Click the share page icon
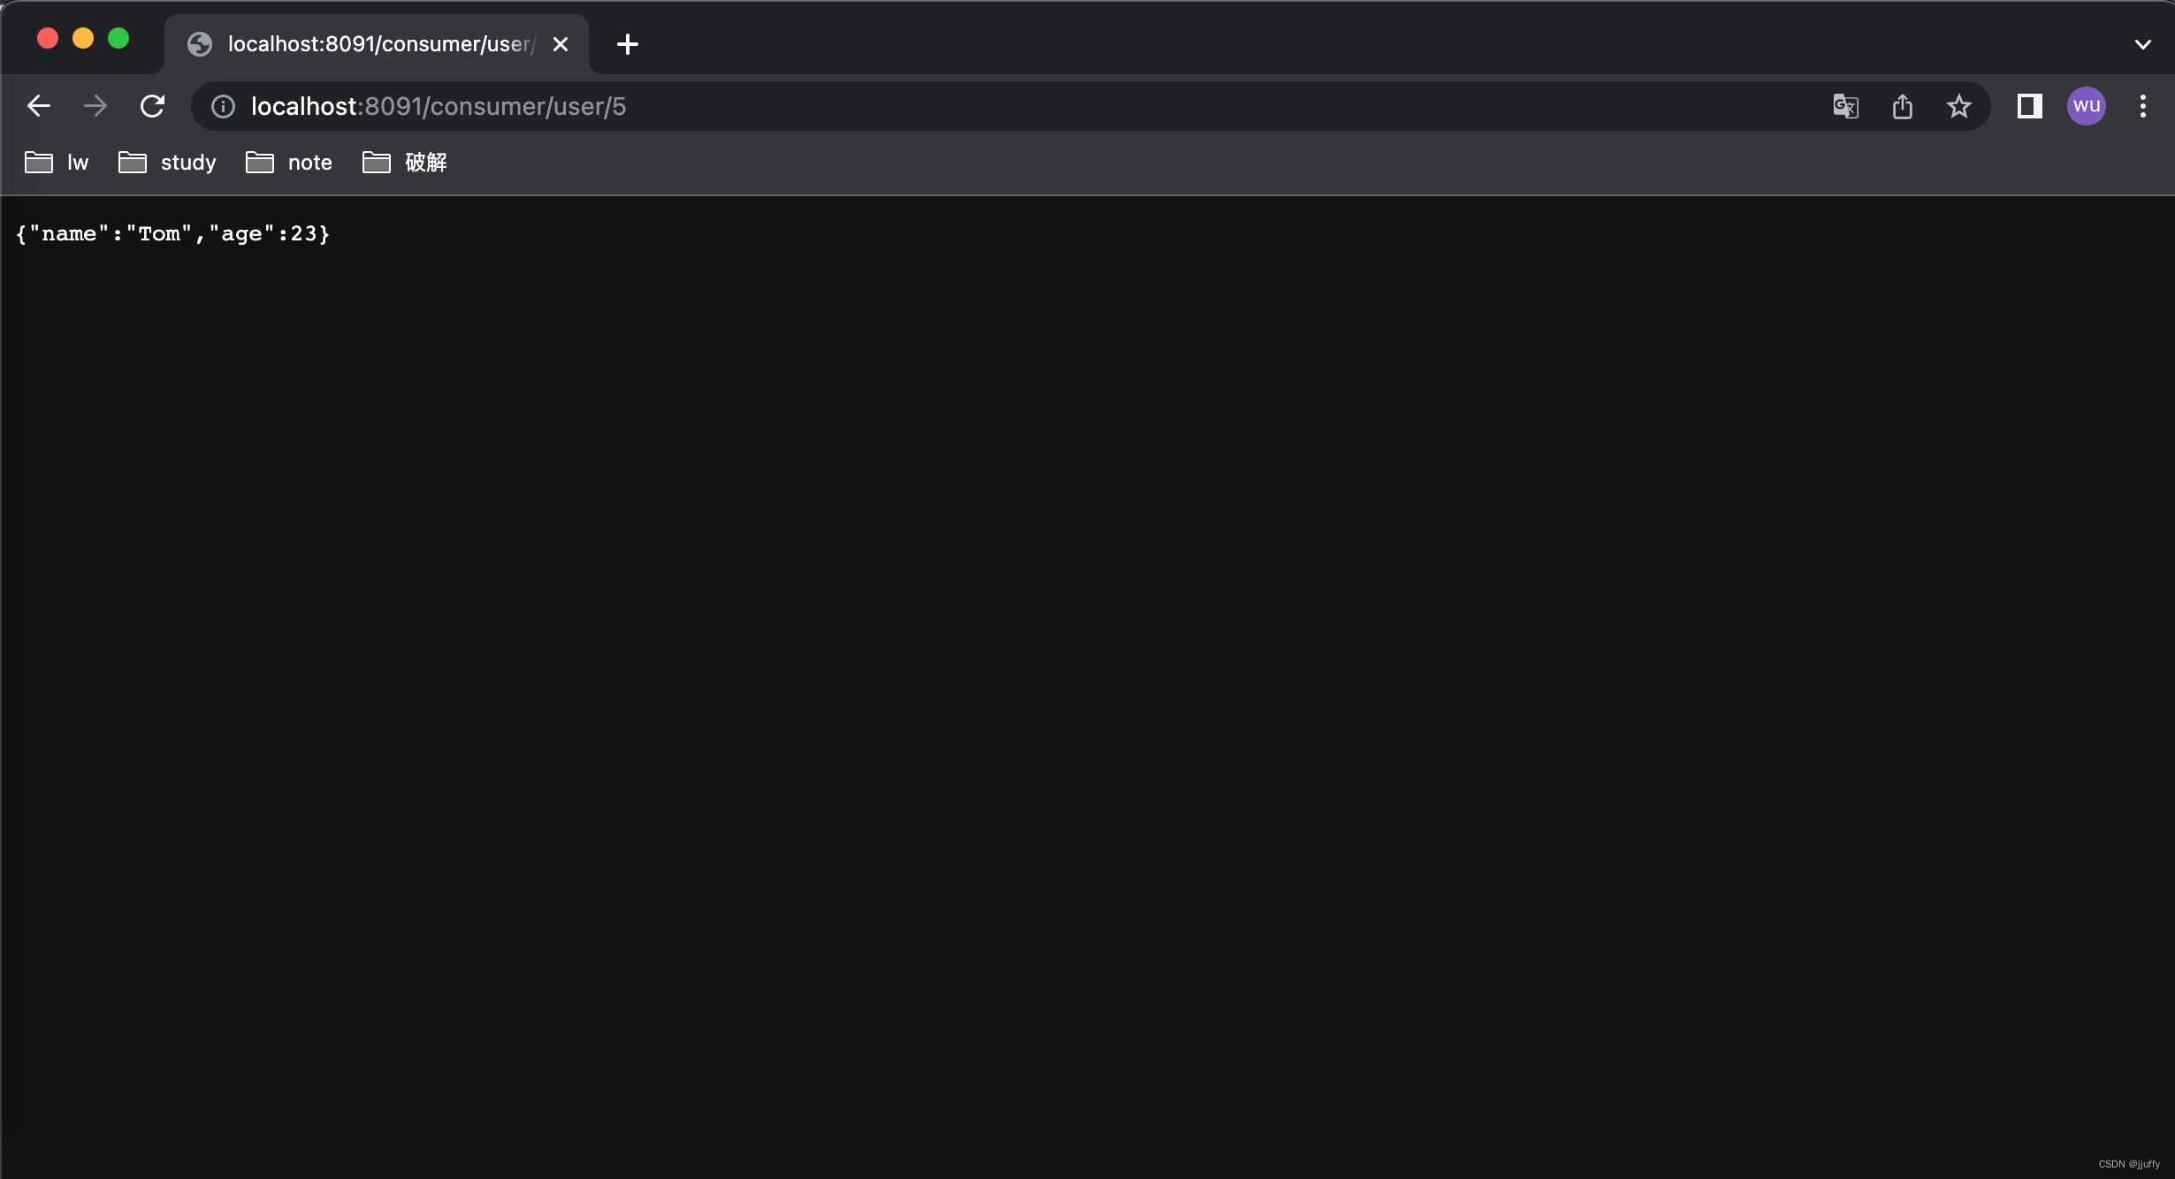Viewport: 2175px width, 1179px height. 1903,107
